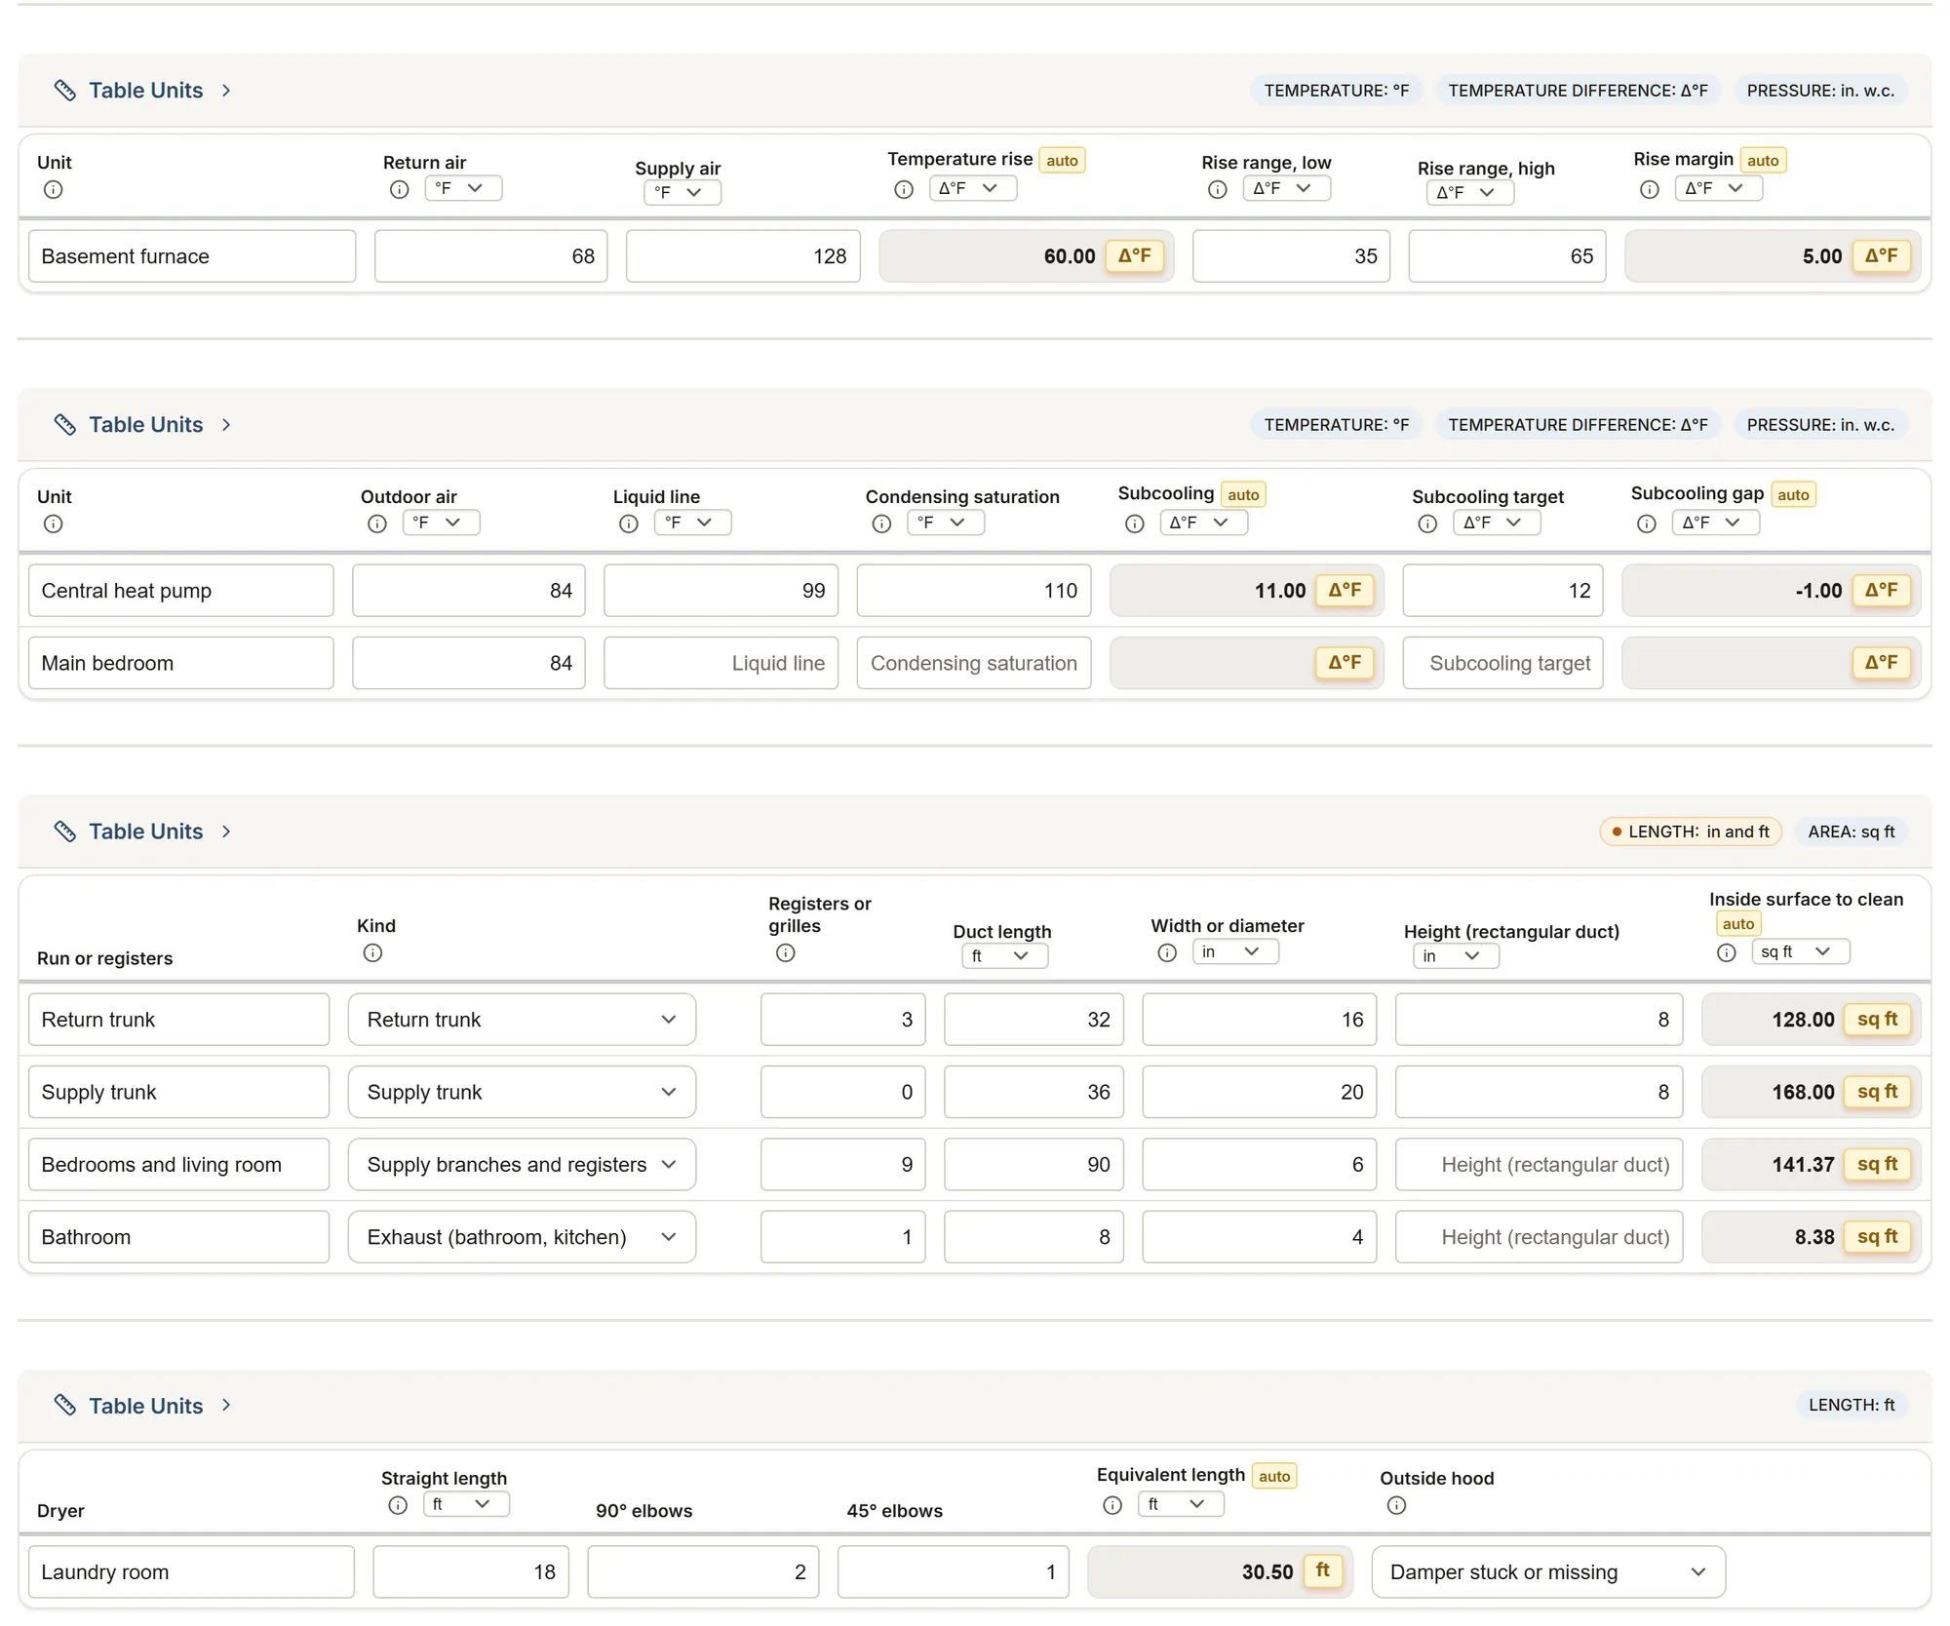The width and height of the screenshot is (1950, 1626).
Task: Click info icon for Rise margin
Action: pyautogui.click(x=1649, y=190)
